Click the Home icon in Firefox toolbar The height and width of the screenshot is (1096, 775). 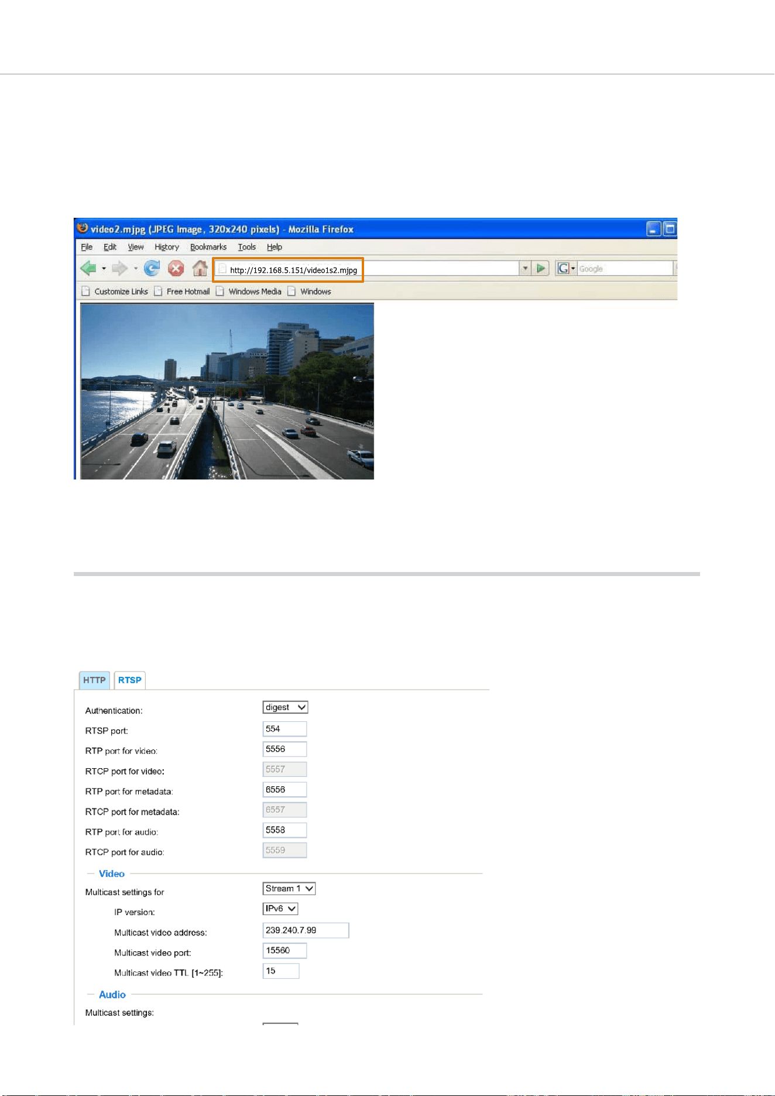pos(200,268)
